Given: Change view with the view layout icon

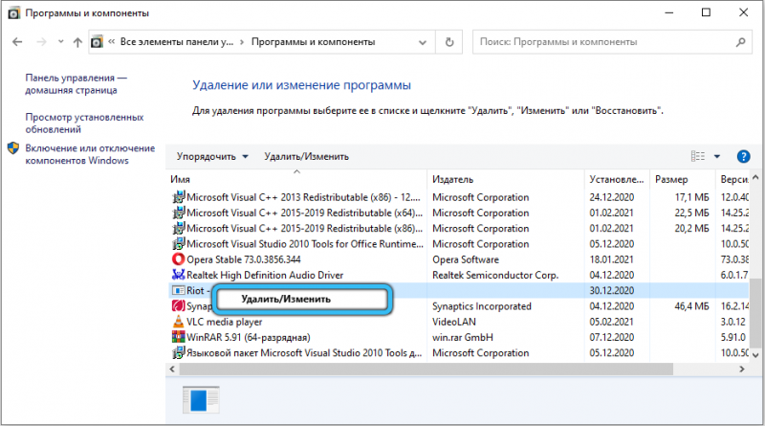Looking at the screenshot, I should 698,156.
